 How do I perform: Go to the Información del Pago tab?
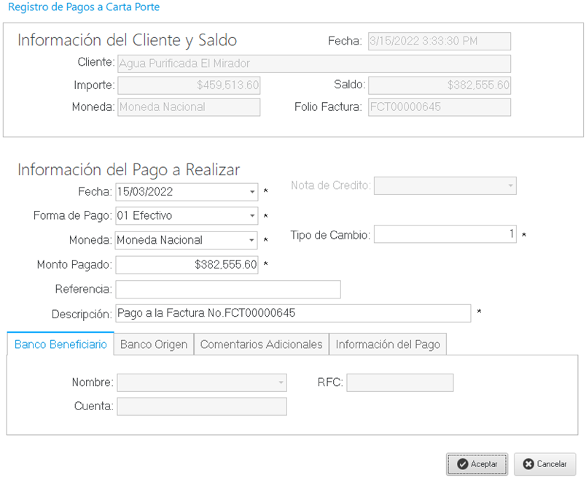point(388,344)
